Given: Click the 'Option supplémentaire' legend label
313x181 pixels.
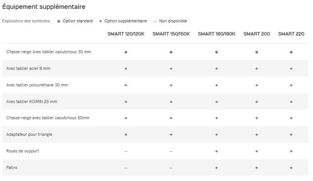Looking at the screenshot, I should (125, 21).
